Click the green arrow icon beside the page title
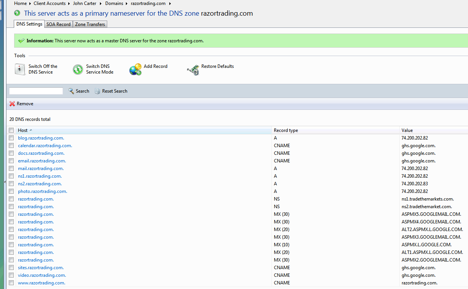468x289 pixels. (16, 13)
